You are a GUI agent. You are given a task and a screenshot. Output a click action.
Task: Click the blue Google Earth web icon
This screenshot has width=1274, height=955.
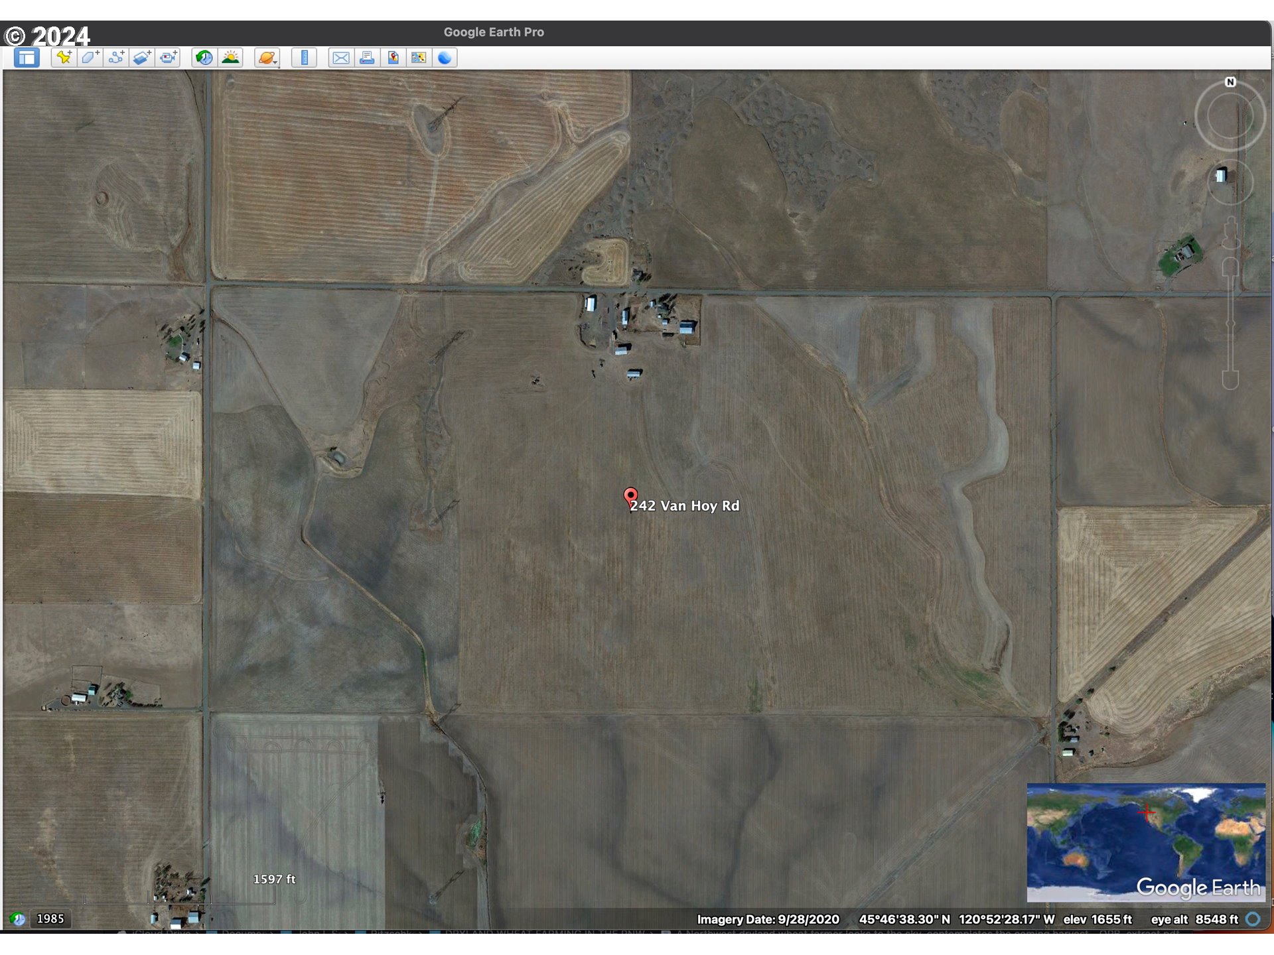(x=445, y=58)
